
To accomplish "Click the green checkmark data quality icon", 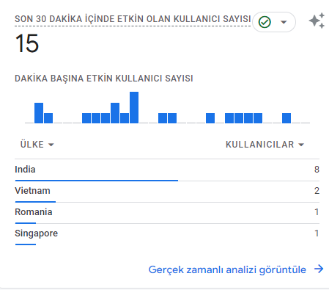I will pos(265,22).
